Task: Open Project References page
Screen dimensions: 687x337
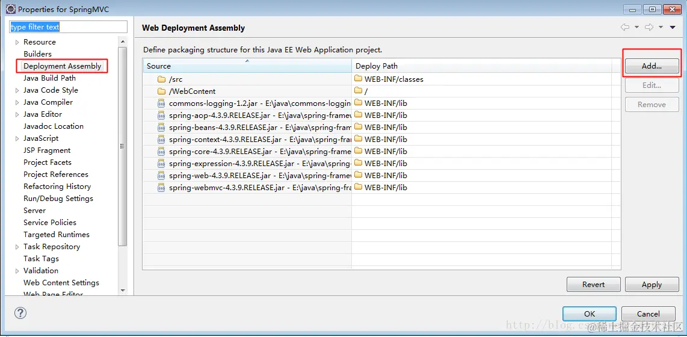Action: click(55, 175)
